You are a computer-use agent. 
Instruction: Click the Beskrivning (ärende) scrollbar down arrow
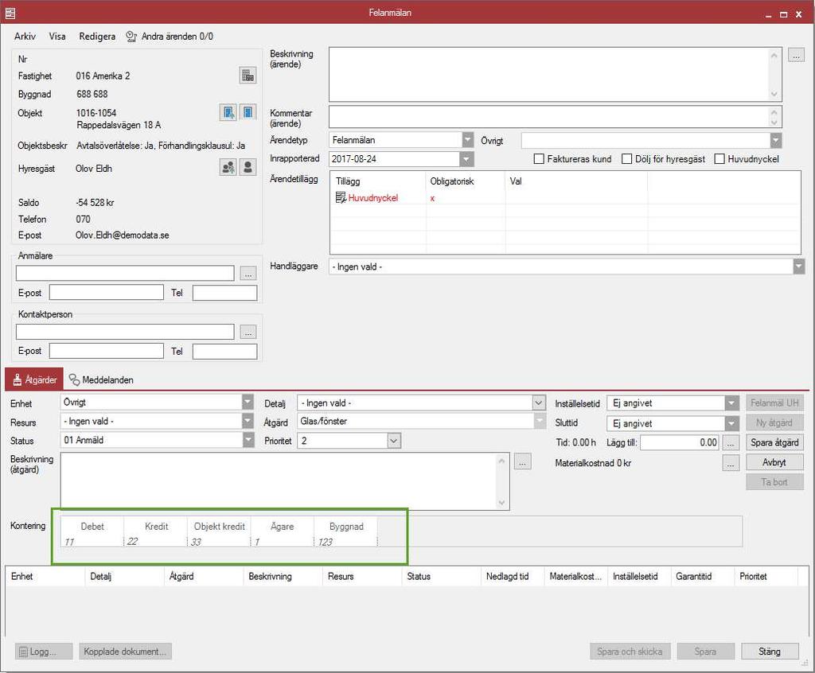coord(774,94)
